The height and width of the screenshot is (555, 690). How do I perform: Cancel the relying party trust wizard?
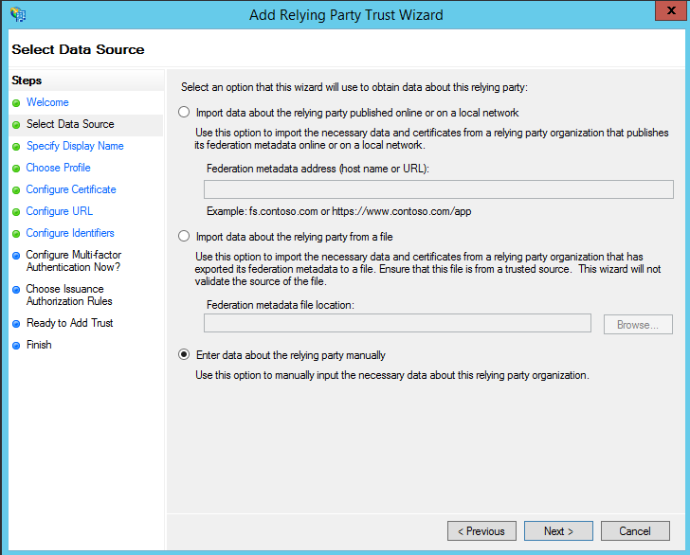point(635,531)
